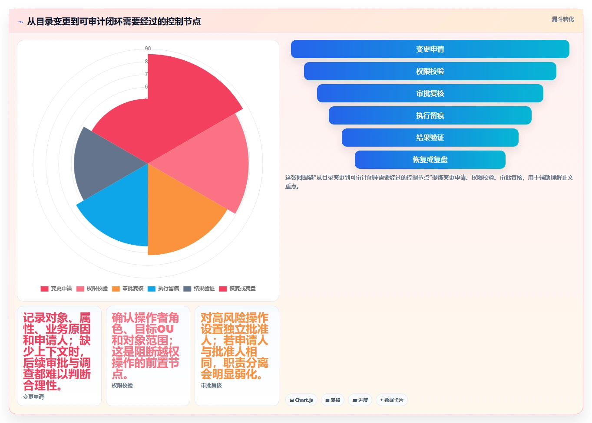Click the description paragraph starting 这张图围绕
592x423 pixels.
tap(429, 182)
